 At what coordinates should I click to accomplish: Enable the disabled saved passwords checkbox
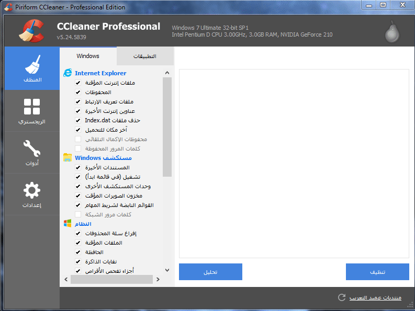(78, 148)
